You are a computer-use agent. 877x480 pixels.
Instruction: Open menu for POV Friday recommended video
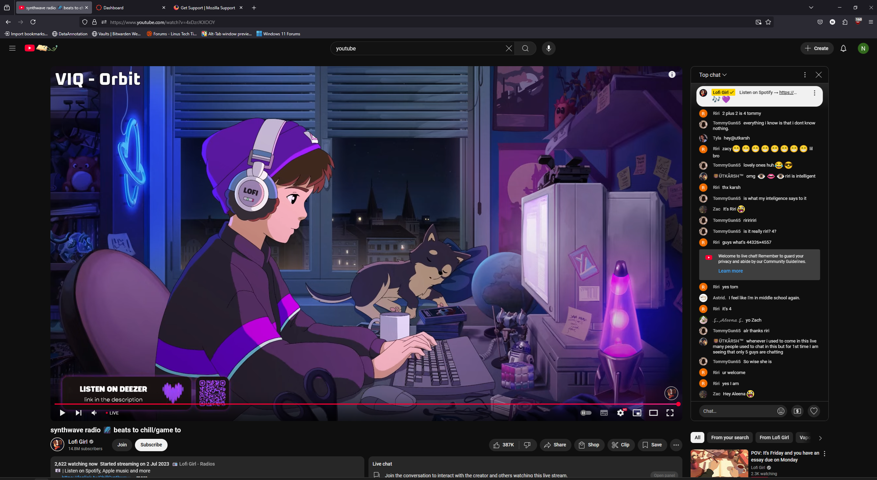click(x=824, y=454)
